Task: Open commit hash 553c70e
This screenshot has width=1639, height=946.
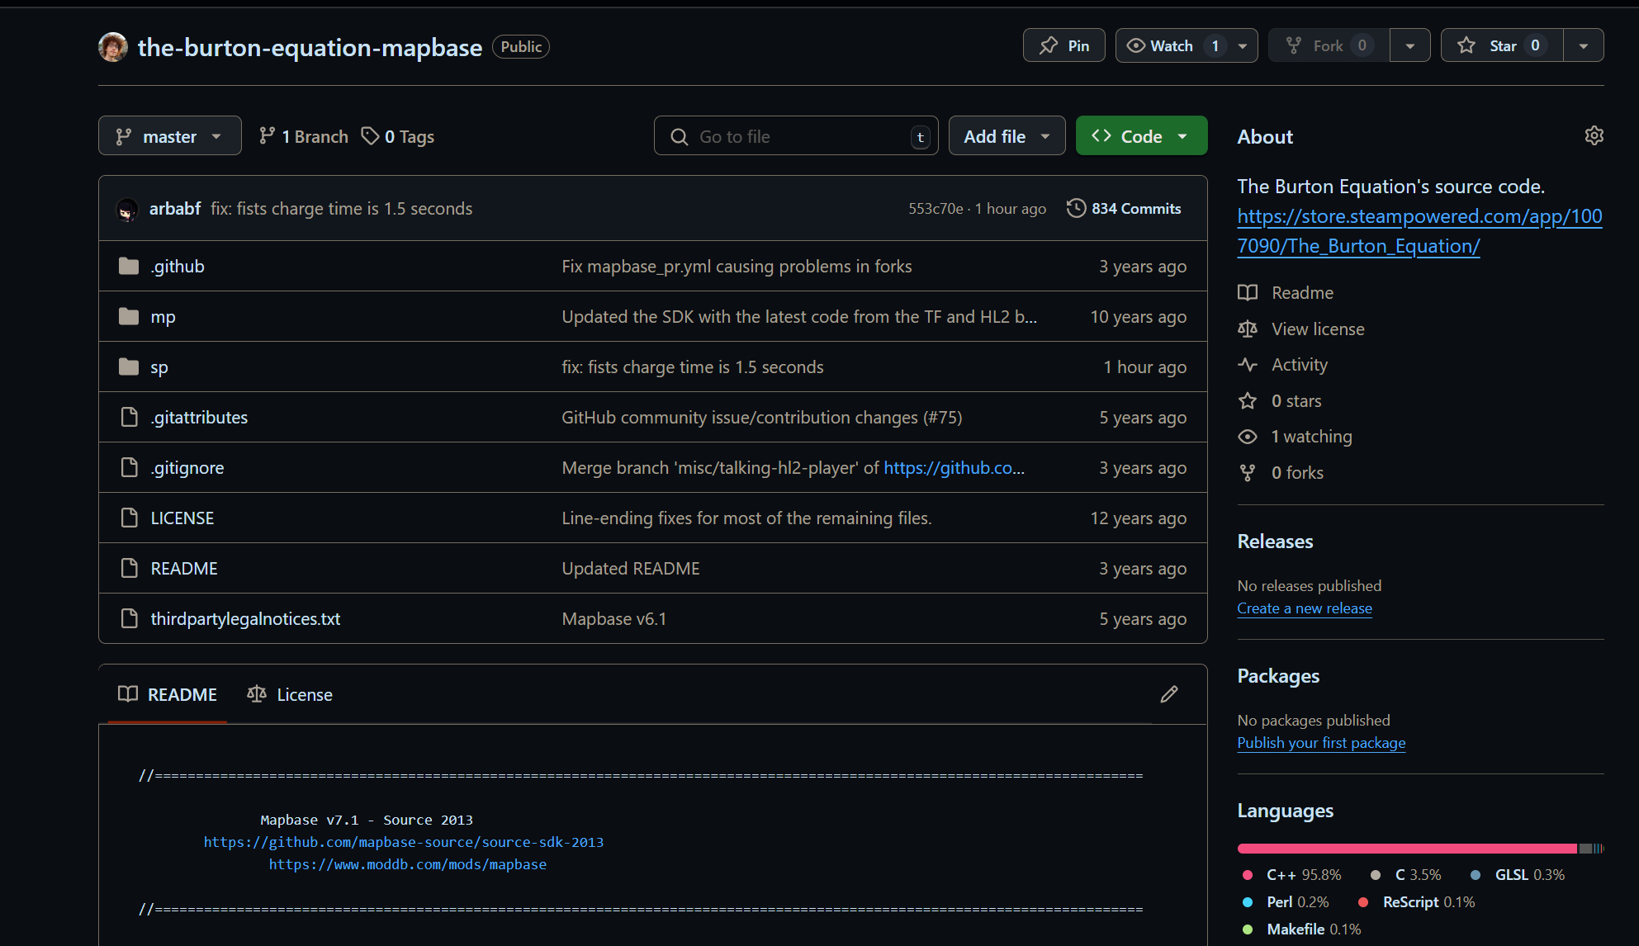Action: click(936, 209)
